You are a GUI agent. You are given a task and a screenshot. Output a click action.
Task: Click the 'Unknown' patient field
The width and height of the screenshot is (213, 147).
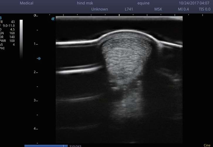tap(99, 9)
